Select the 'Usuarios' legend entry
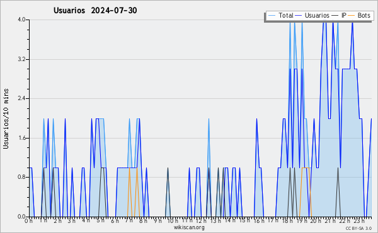The image size is (378, 233). click(317, 15)
